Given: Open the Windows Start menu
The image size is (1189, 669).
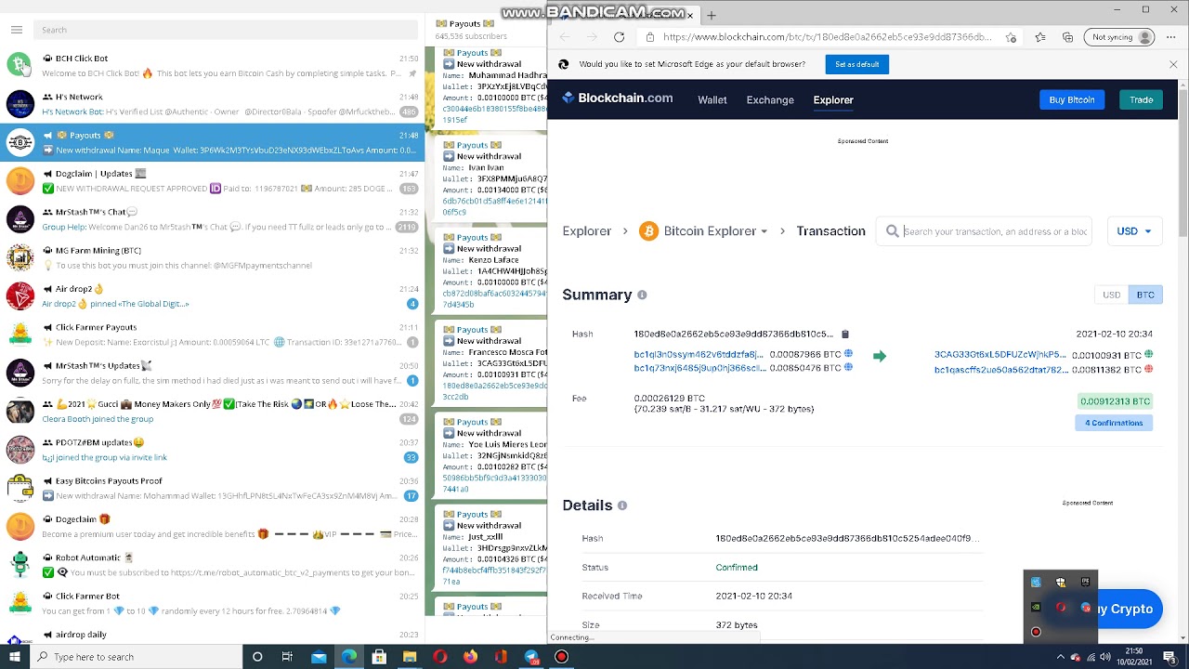Looking at the screenshot, I should tap(15, 657).
